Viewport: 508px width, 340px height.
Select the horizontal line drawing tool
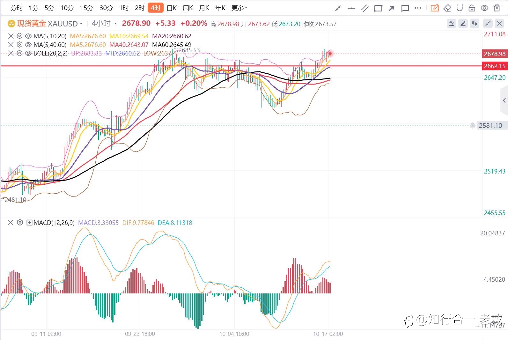coord(351,8)
